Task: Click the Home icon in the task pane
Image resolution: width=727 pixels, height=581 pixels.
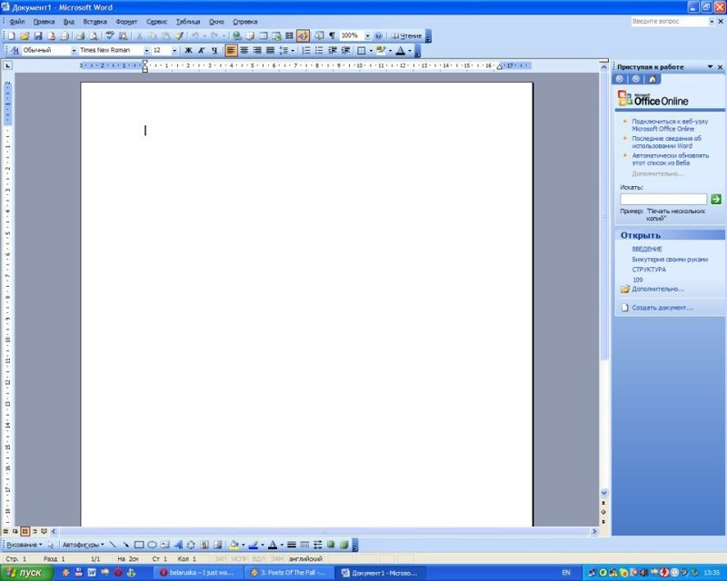Action: (x=652, y=79)
